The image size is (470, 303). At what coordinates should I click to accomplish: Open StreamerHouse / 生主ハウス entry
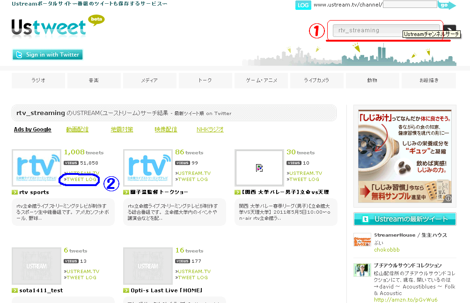(x=411, y=235)
